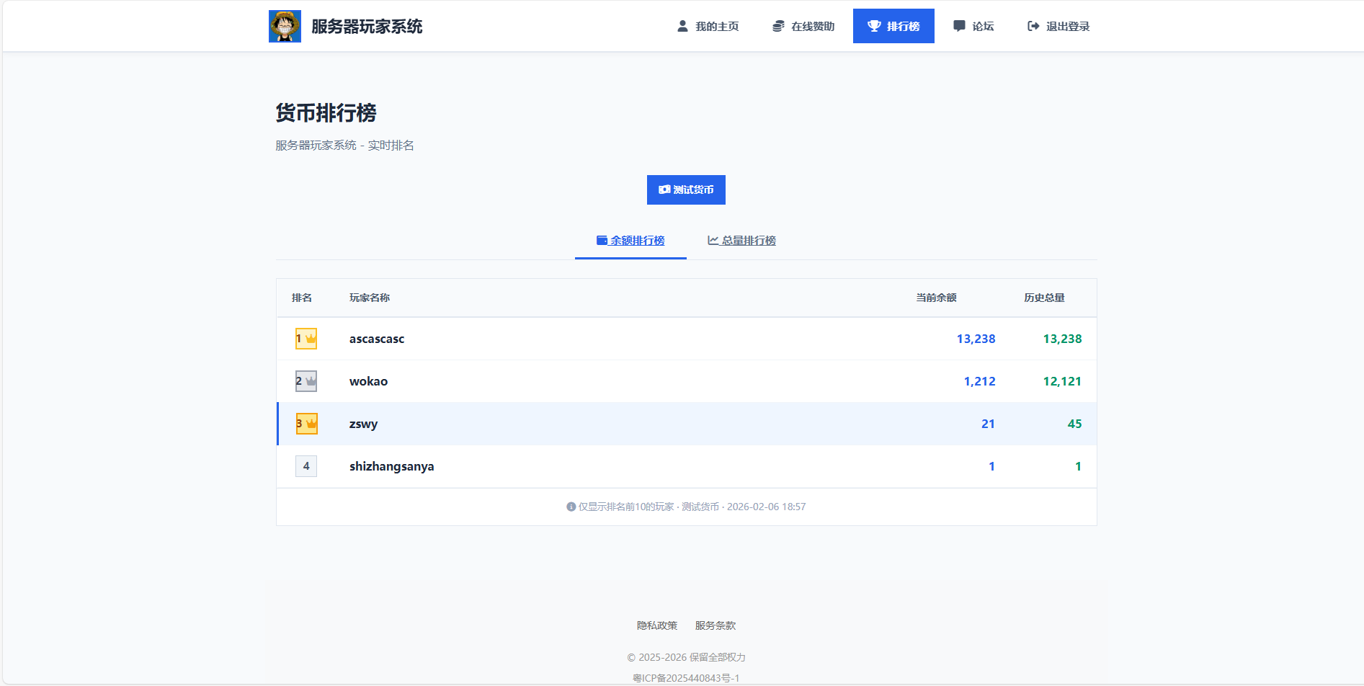Click the 粤ICP备2025440843号-1 filing link
1364x686 pixels.
point(686,677)
